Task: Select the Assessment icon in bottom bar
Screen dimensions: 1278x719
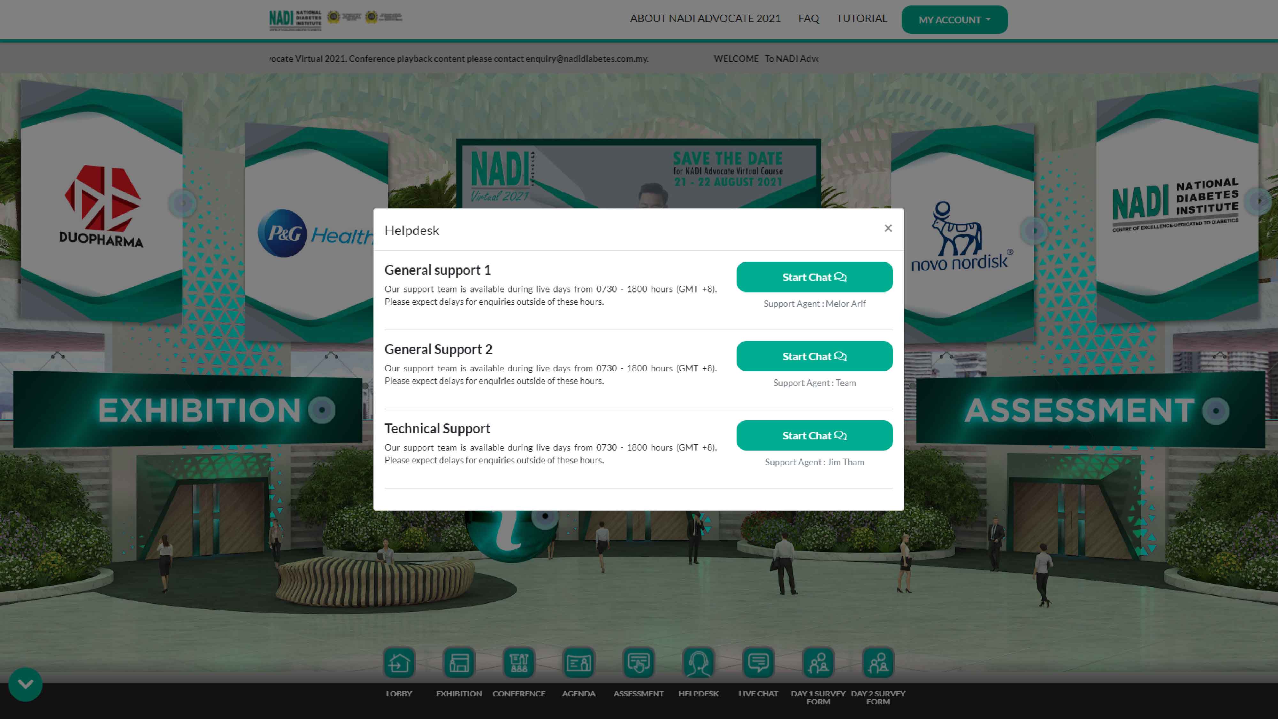Action: coord(639,662)
